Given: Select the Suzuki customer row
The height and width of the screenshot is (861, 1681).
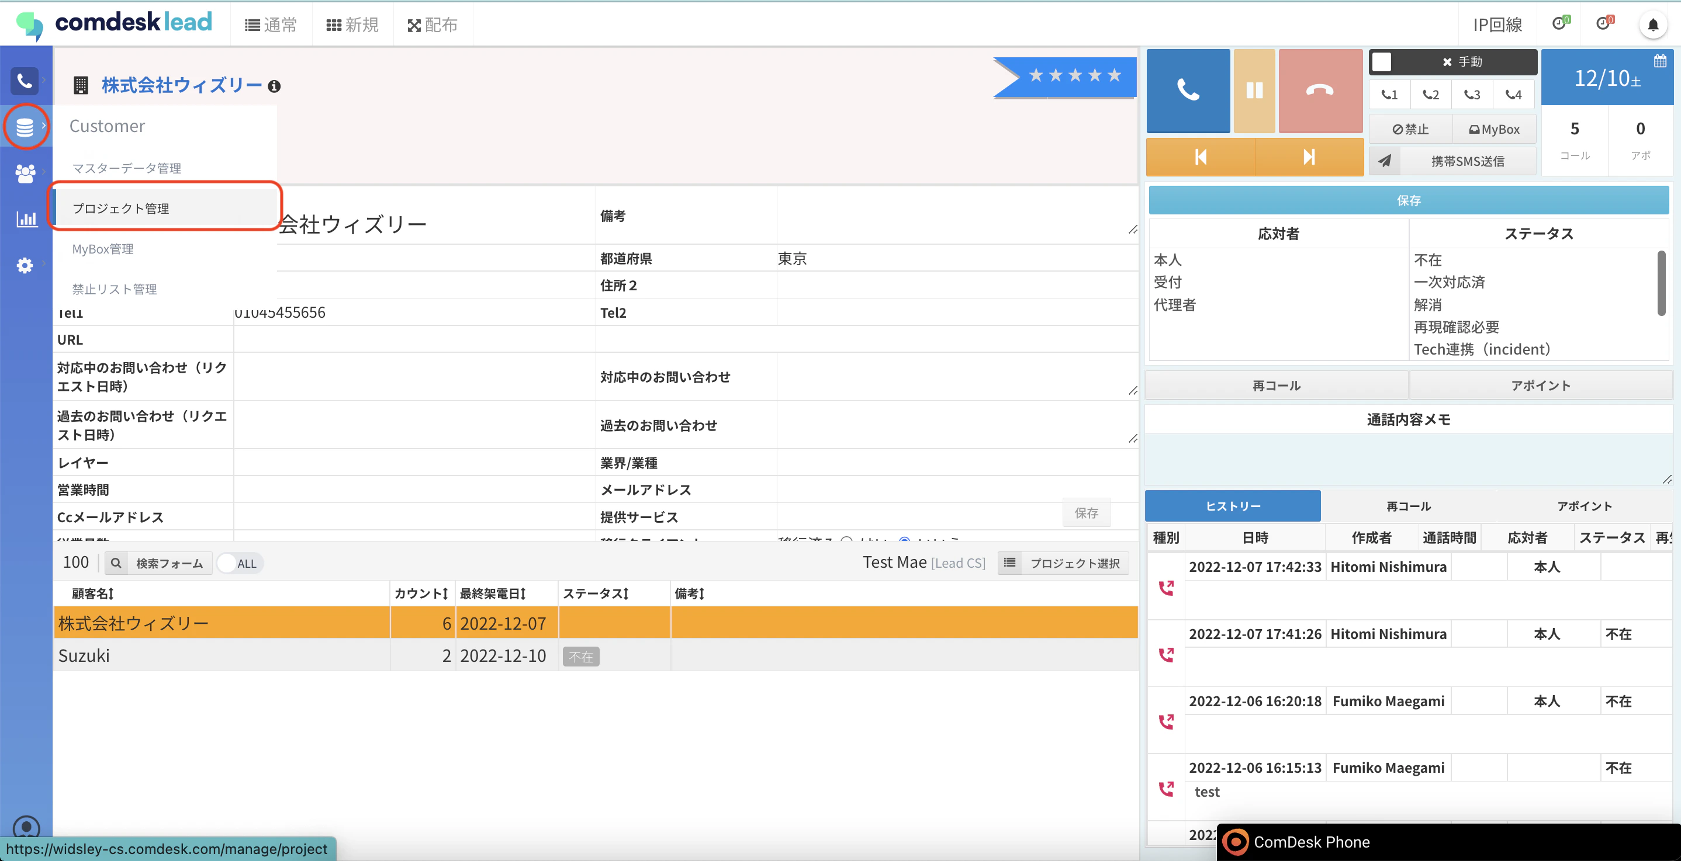Looking at the screenshot, I should tap(595, 655).
